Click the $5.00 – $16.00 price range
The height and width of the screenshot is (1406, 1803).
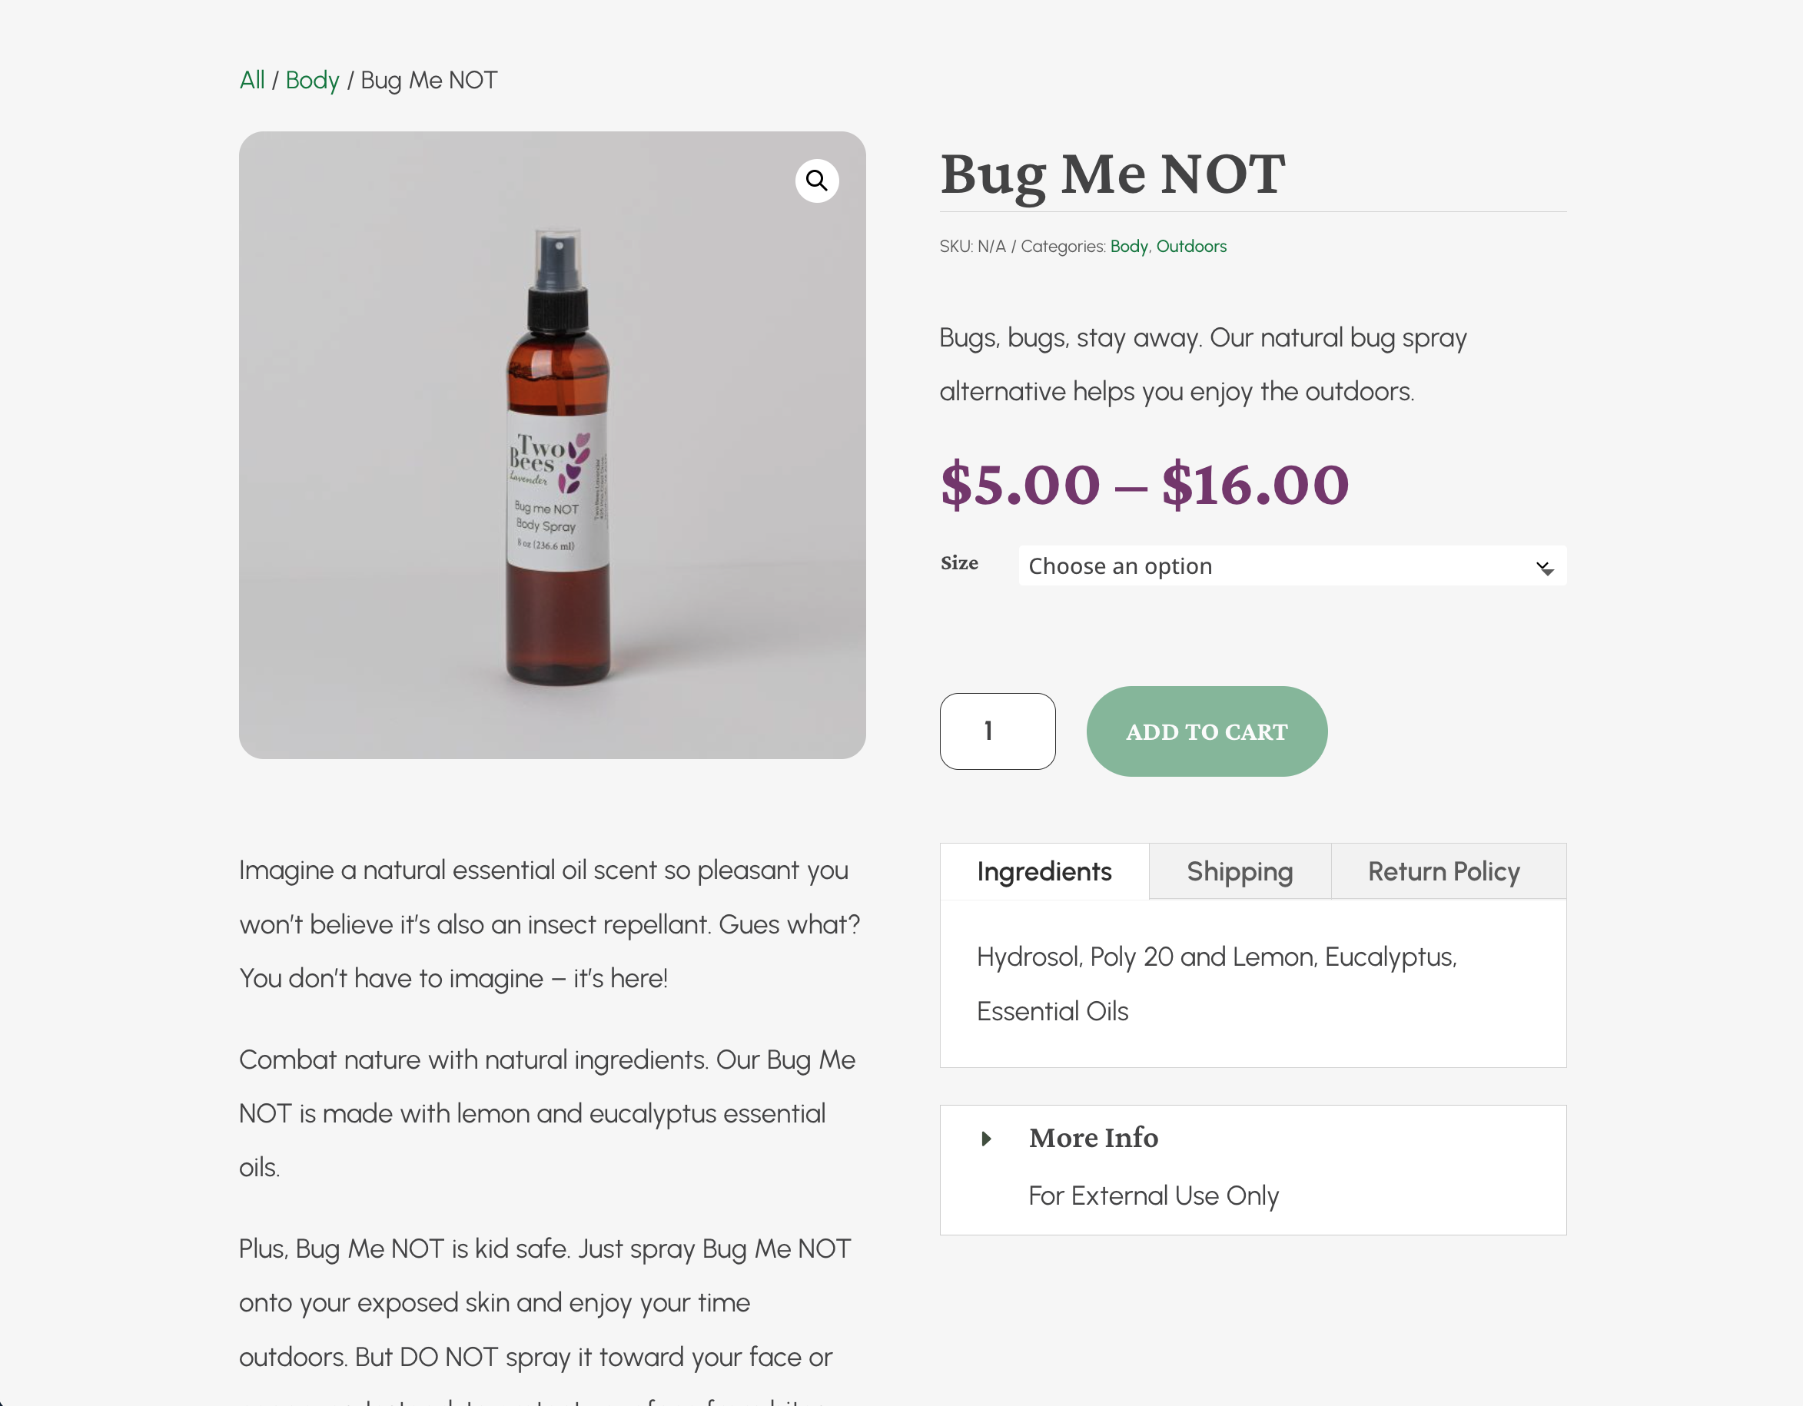[1144, 485]
